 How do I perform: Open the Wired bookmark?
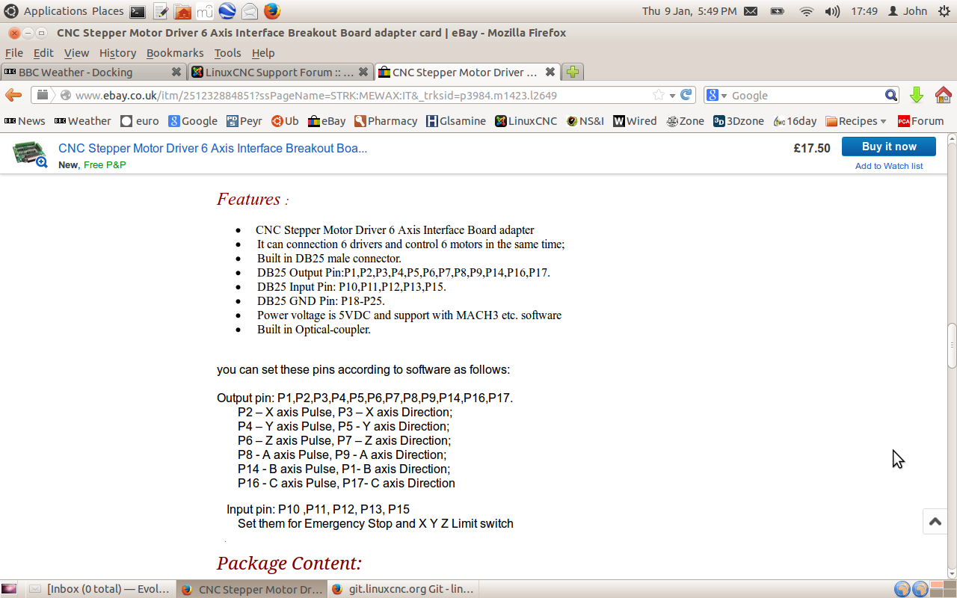click(635, 121)
